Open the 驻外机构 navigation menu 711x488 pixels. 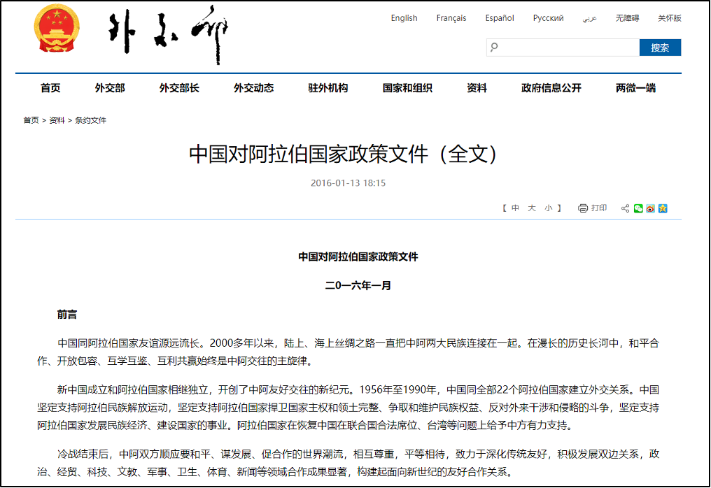click(x=328, y=88)
